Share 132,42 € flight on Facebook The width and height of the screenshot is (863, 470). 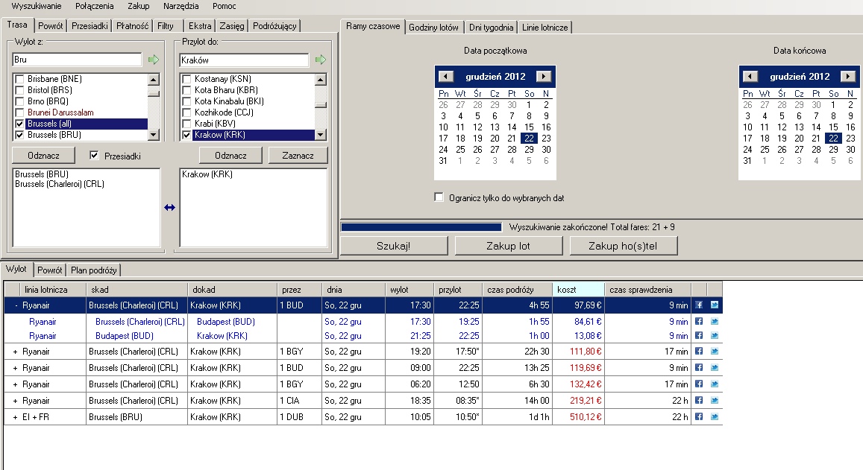coord(699,384)
